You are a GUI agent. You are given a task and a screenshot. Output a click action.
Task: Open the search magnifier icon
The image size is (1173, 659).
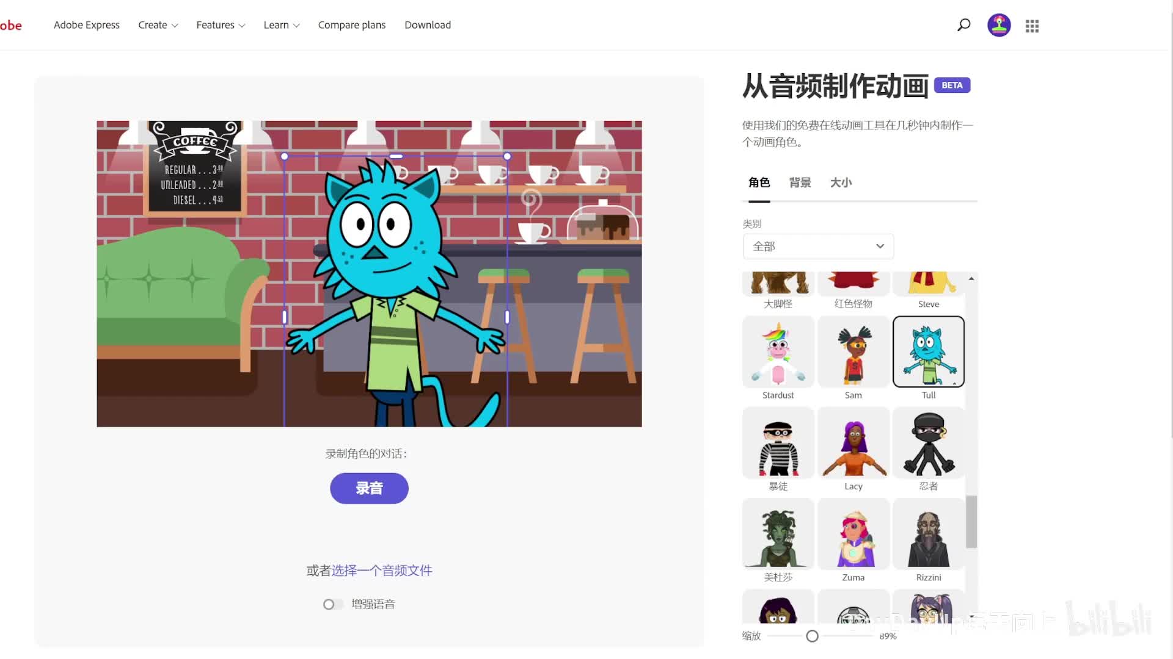coord(963,25)
